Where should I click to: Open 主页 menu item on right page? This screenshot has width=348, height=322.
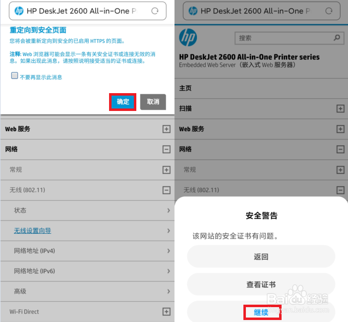[x=261, y=88]
